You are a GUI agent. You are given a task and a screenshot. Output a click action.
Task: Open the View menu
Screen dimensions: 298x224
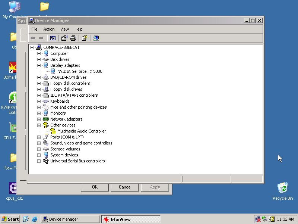(64, 29)
